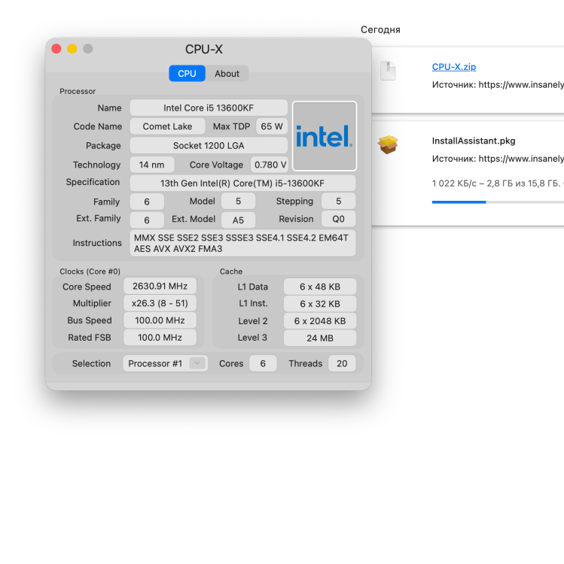The image size is (564, 564).
Task: Switch to the CPU tab
Action: [187, 74]
